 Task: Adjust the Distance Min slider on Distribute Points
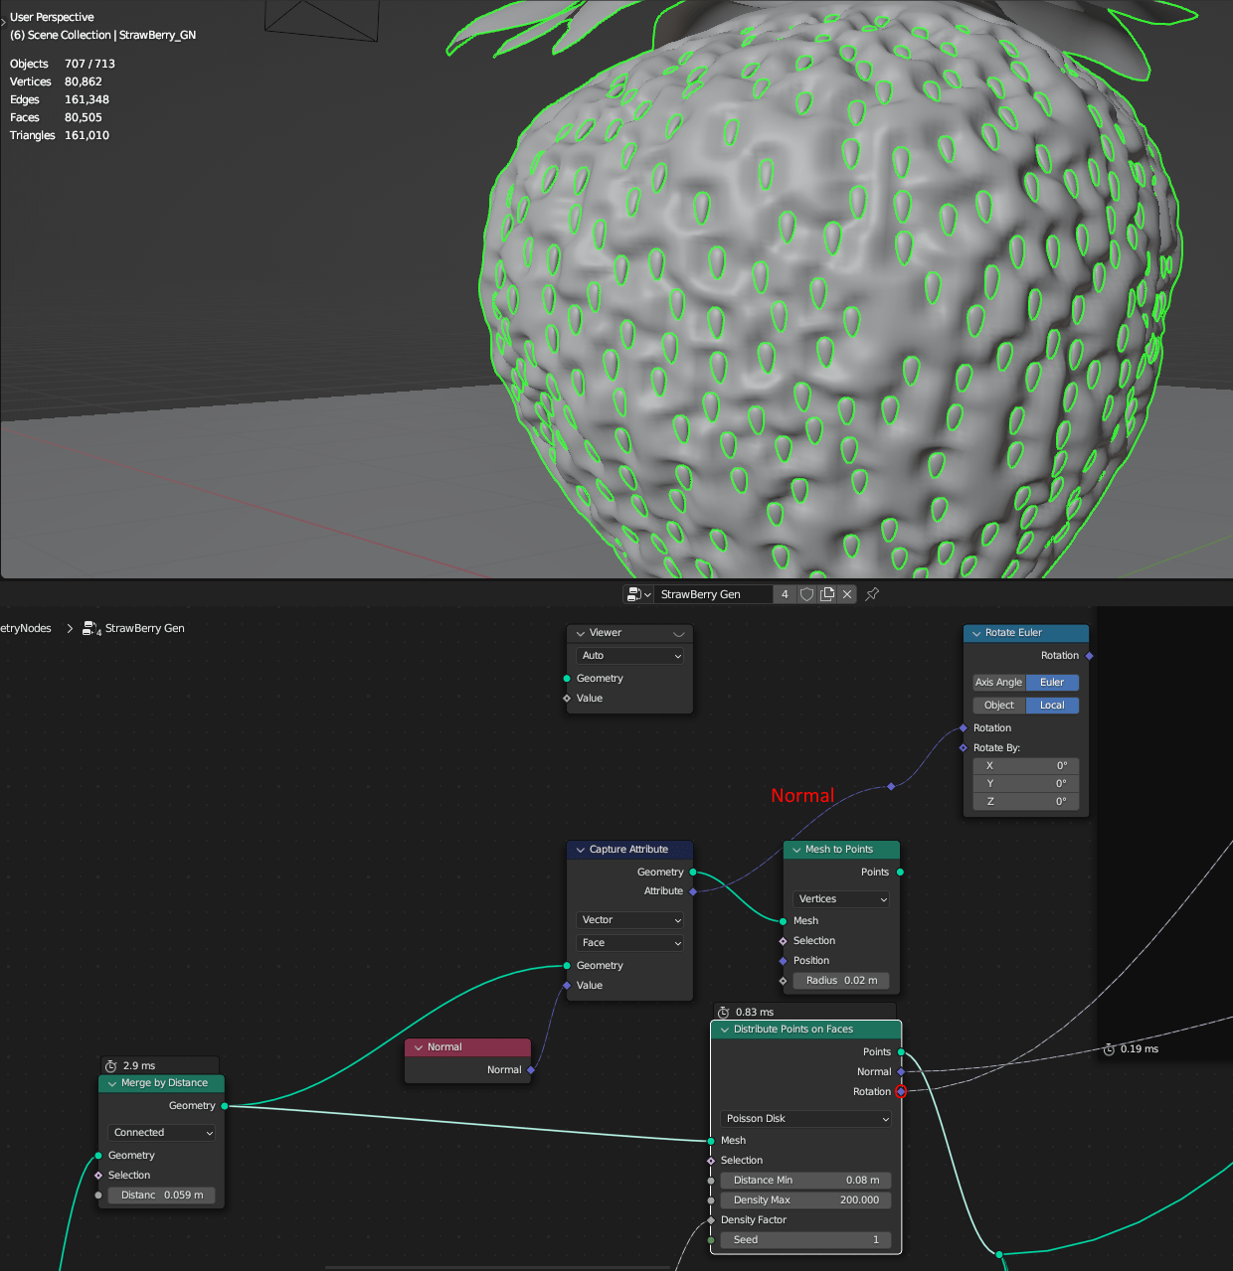pos(805,1180)
